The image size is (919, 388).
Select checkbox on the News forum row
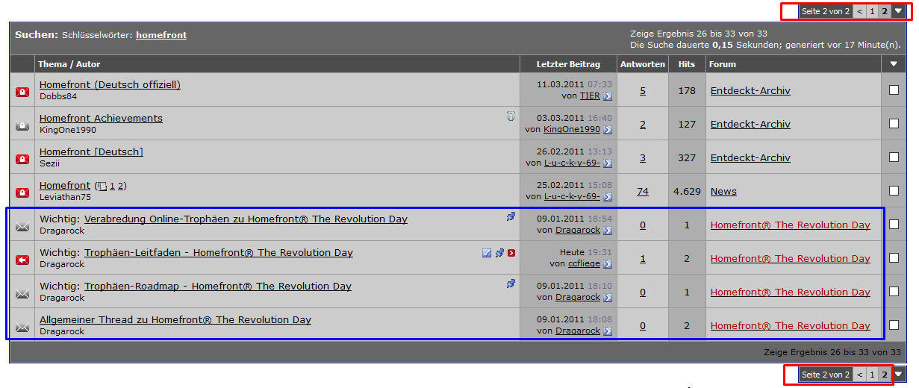pyautogui.click(x=894, y=191)
